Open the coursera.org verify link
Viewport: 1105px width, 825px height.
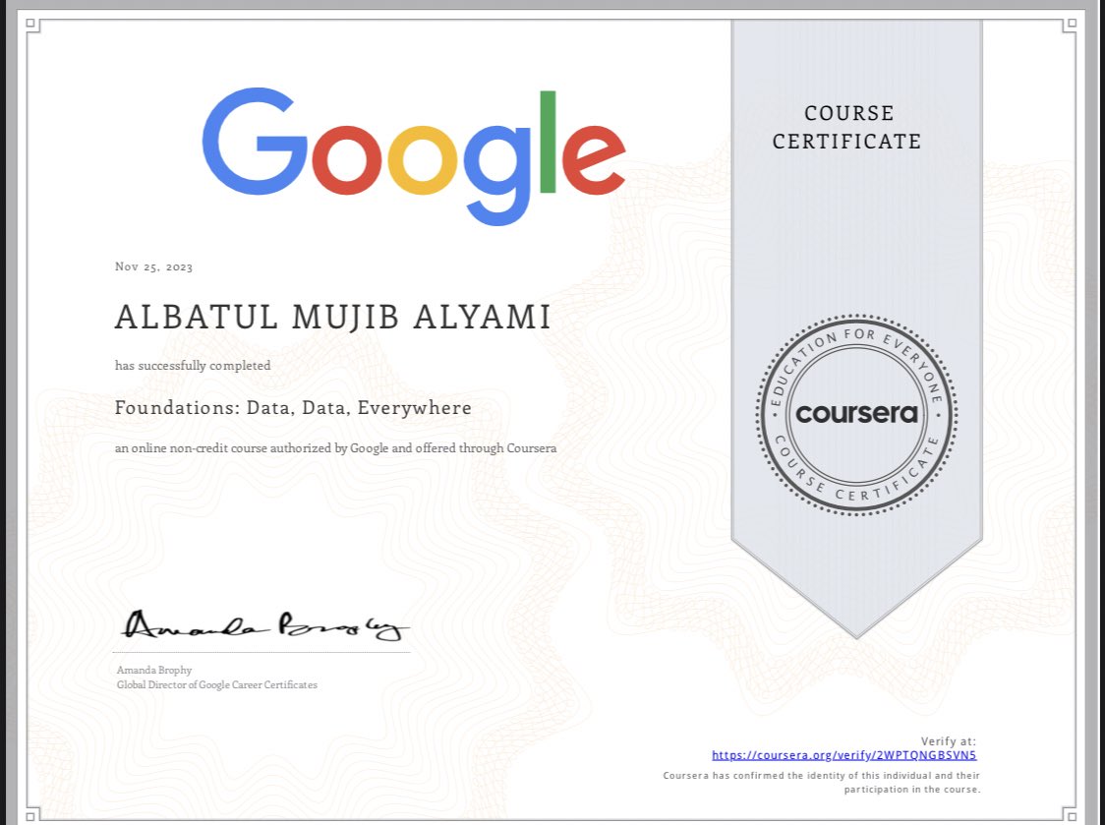pos(843,755)
